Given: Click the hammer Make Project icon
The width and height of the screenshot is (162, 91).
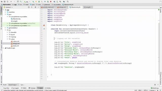Looking at the screenshot, I should pyautogui.click(x=21, y=2).
